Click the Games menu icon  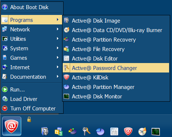(x=5, y=58)
